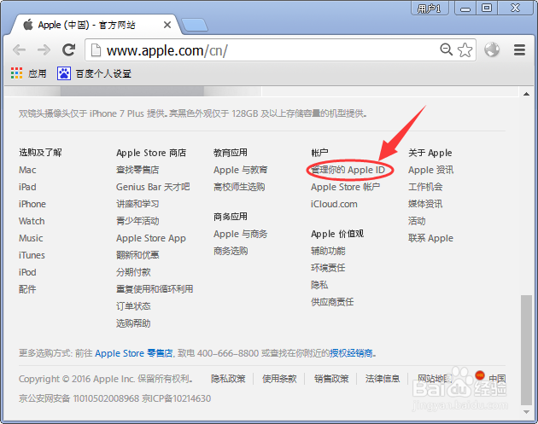Click the 分期付款 link
Viewport: 538px width, 424px height.
click(x=133, y=272)
